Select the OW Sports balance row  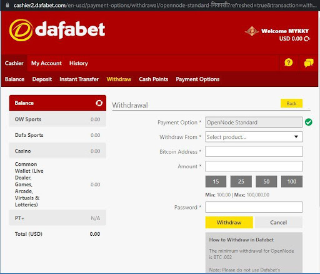point(57,119)
